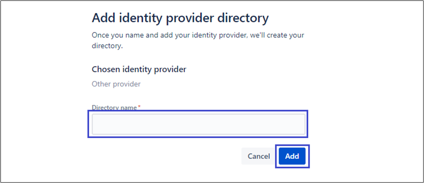424x183 pixels.
Task: Click the "Other provider" text
Action: [x=116, y=84]
